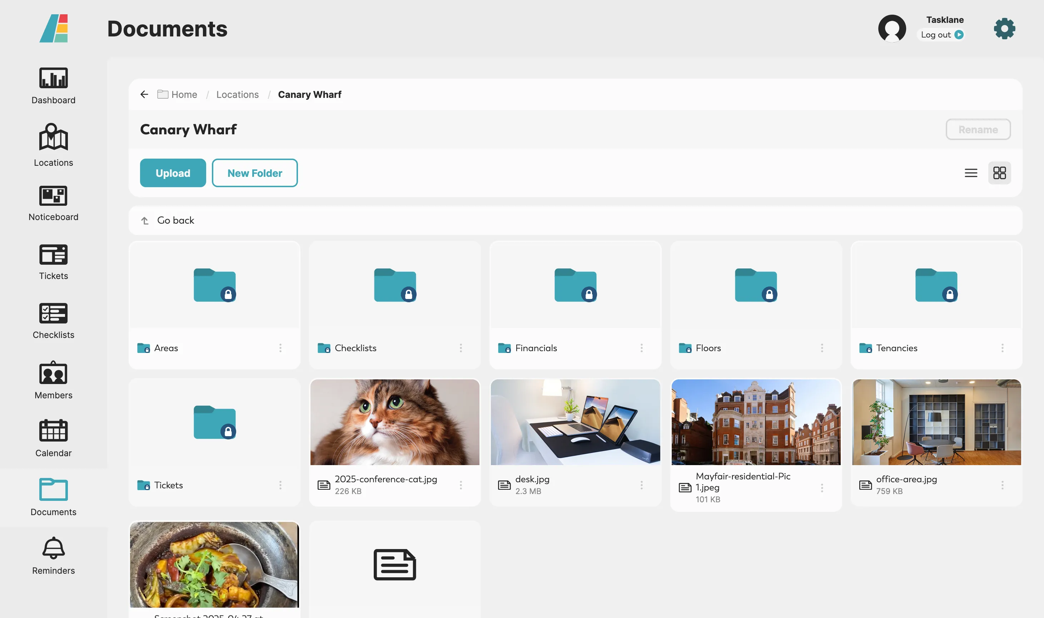
Task: Open the Members section
Action: (x=53, y=380)
